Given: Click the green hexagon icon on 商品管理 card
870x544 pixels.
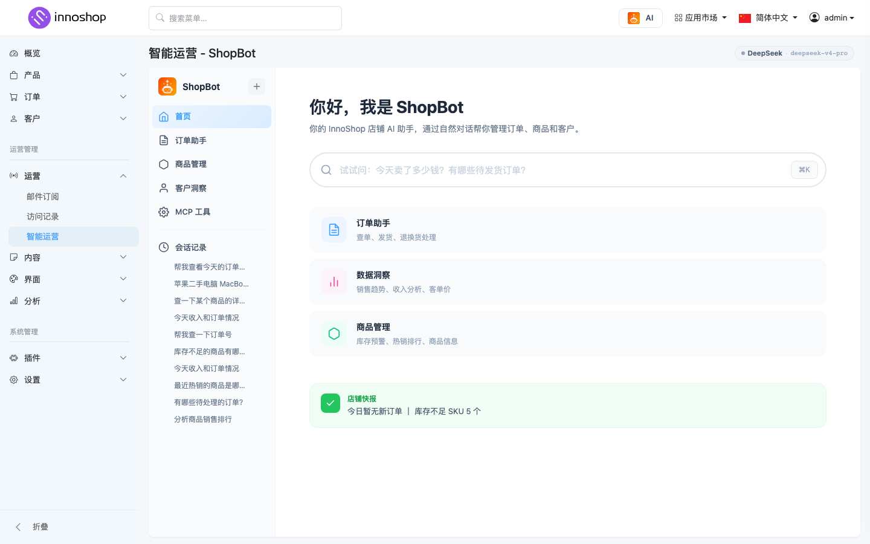Looking at the screenshot, I should click(334, 334).
